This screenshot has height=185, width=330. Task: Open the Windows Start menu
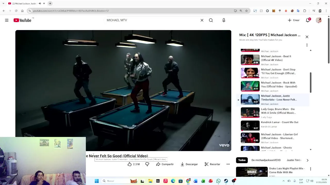tap(97, 181)
